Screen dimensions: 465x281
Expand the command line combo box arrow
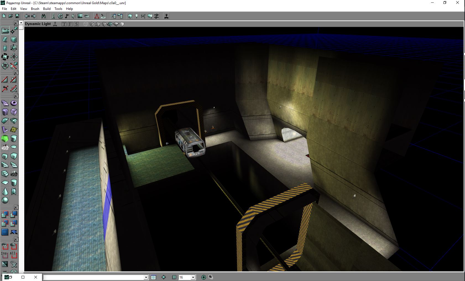146,277
